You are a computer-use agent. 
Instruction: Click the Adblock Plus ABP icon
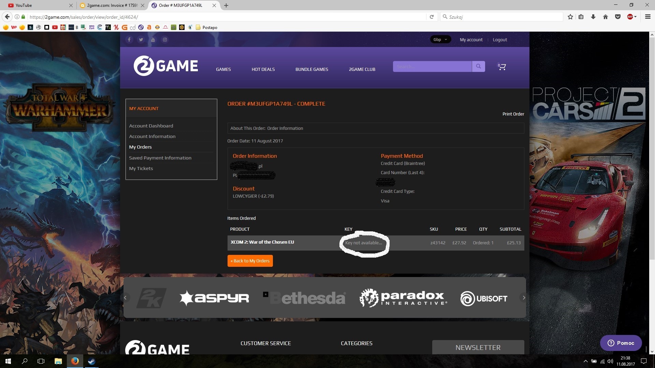[x=630, y=17]
